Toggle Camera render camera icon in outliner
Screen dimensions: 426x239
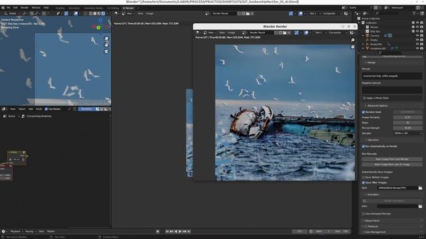pos(421,35)
